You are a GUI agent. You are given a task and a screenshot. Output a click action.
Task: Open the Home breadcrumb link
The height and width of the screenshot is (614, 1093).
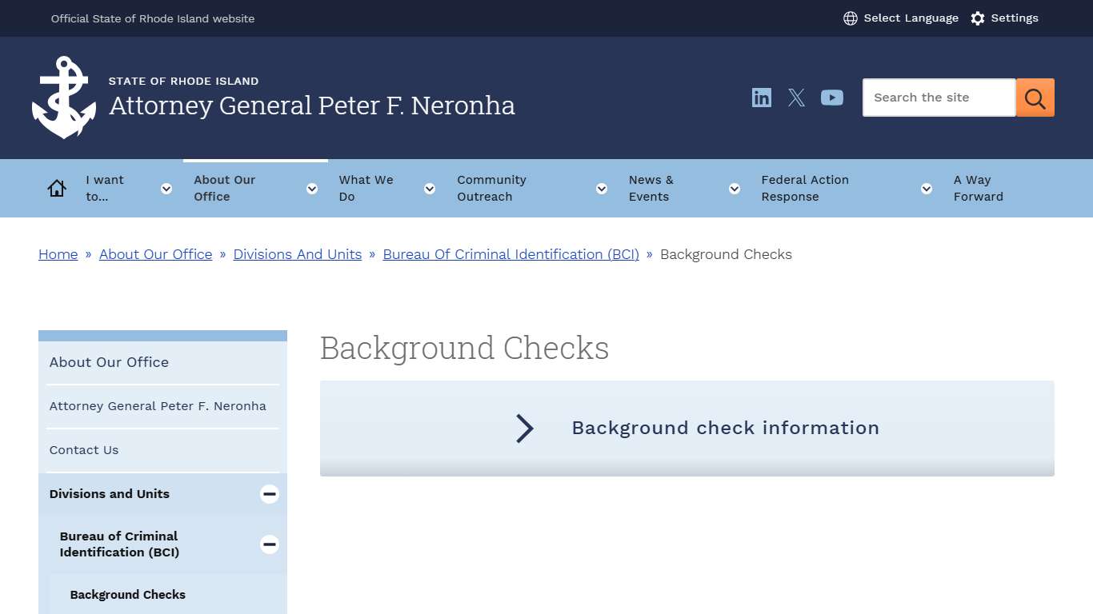click(x=58, y=254)
